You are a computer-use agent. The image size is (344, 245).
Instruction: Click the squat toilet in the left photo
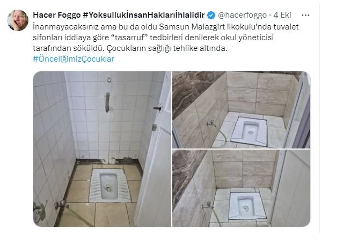(109, 185)
